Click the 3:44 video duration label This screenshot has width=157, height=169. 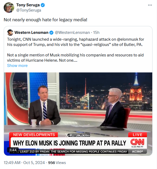pos(13,150)
